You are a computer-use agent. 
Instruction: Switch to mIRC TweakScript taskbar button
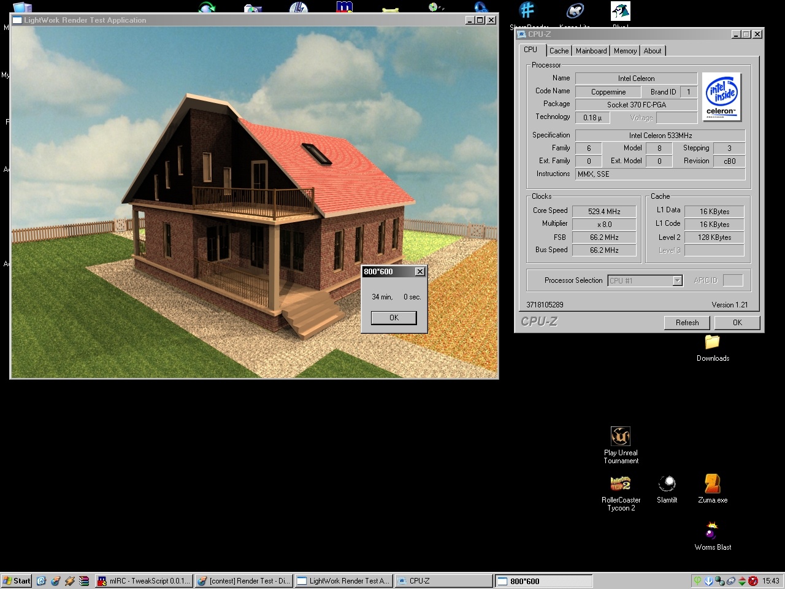(144, 581)
